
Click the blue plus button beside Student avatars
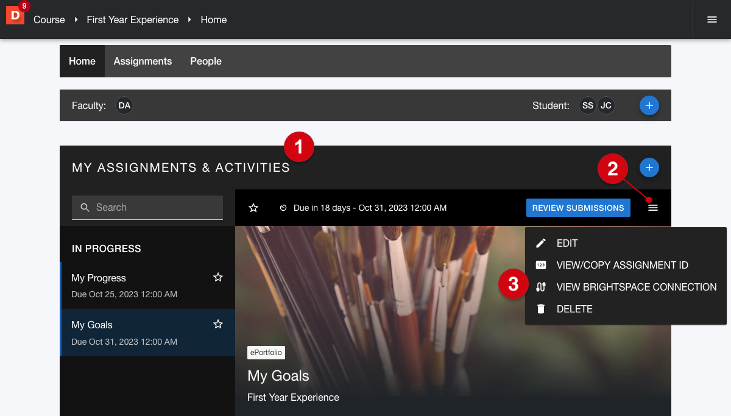tap(649, 105)
